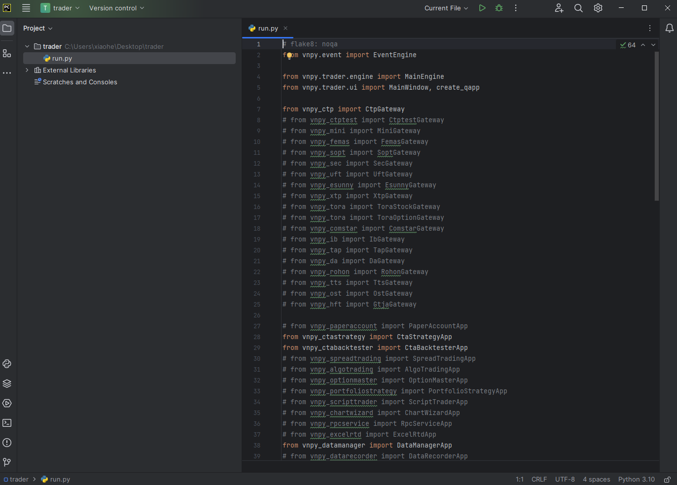This screenshot has height=485, width=677.
Task: Click intention lightbulb on line 2
Action: (x=289, y=55)
